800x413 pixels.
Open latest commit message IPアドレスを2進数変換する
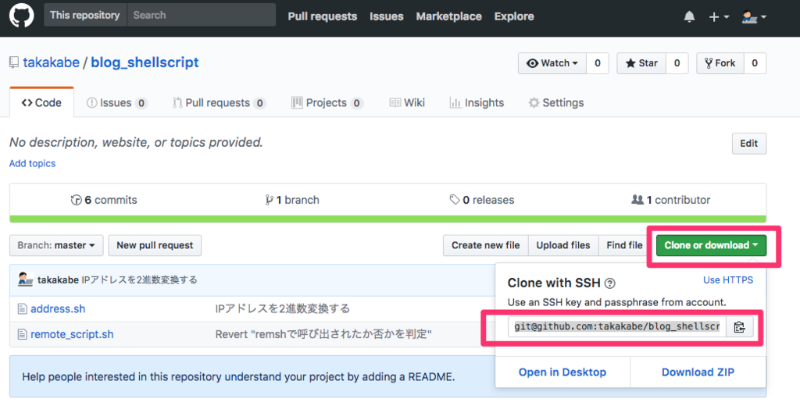139,280
